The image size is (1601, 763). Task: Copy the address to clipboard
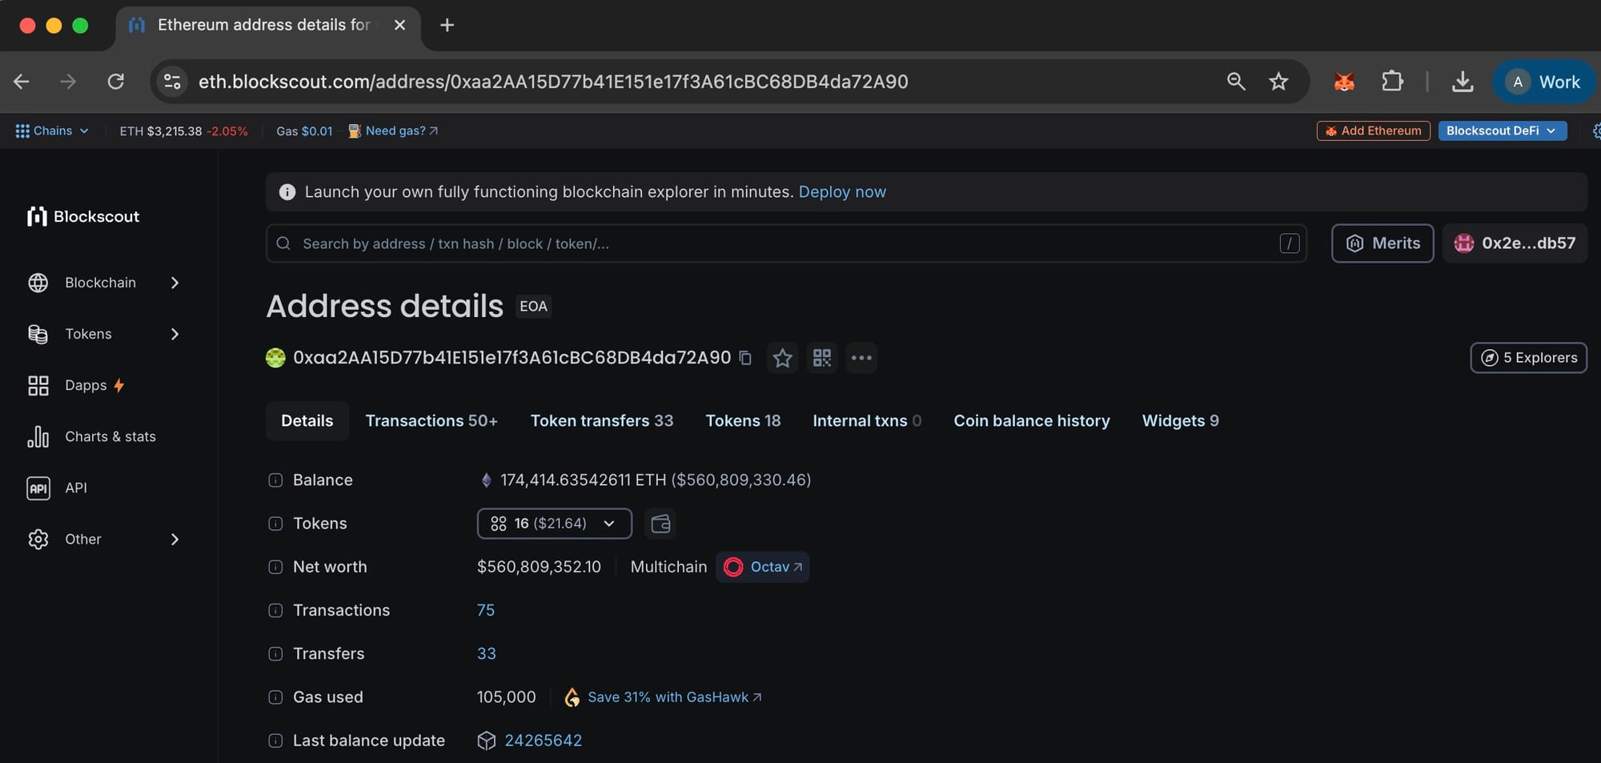[x=745, y=358]
